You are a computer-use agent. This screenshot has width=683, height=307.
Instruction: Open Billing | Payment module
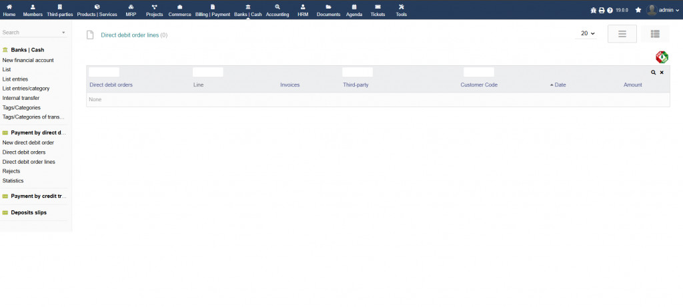tap(213, 10)
